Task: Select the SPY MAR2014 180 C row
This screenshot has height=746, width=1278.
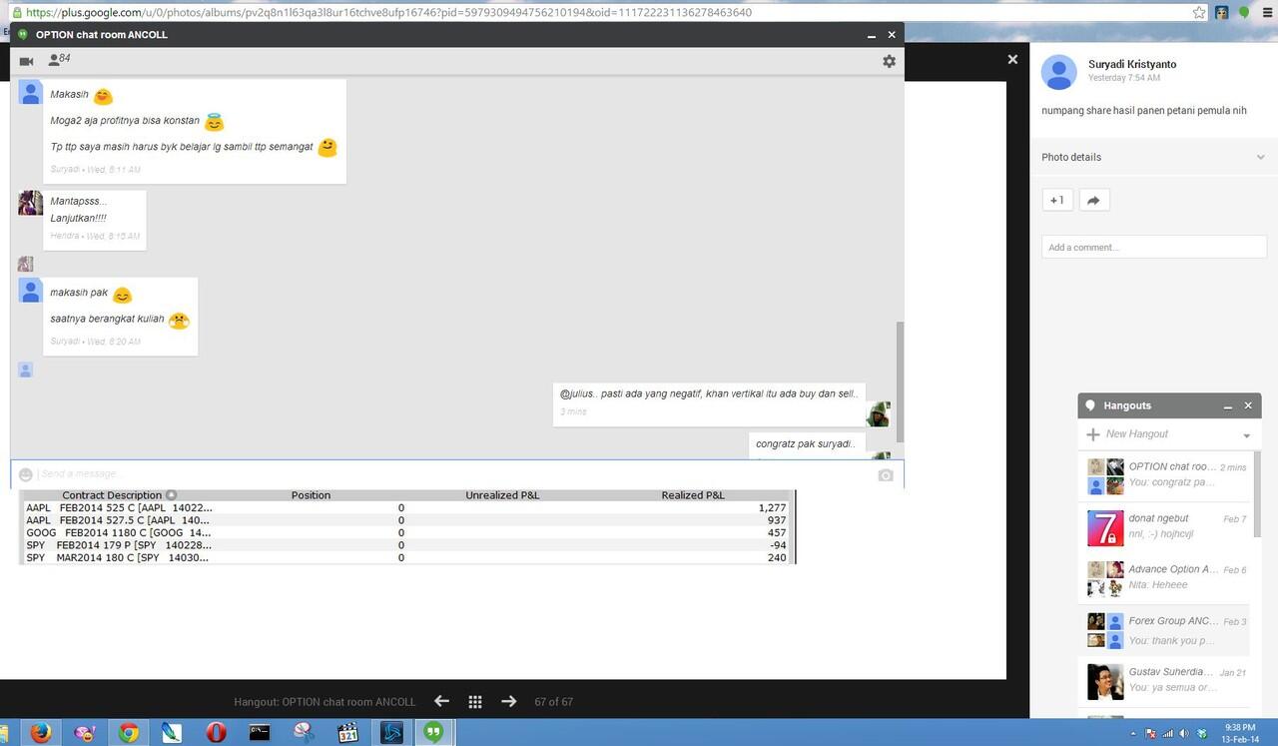Action: click(x=406, y=557)
